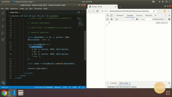Open the Source Control view
Image resolution: width=172 pixels, height=97 pixels.
[3, 26]
